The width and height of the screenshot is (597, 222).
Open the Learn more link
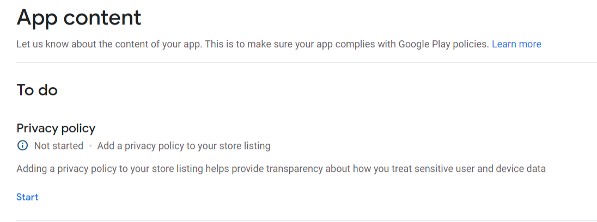pyautogui.click(x=516, y=44)
